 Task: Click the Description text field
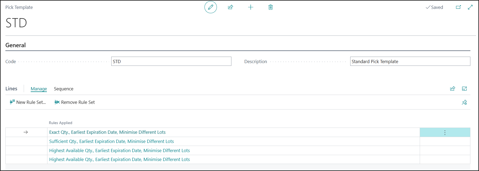pyautogui.click(x=410, y=61)
